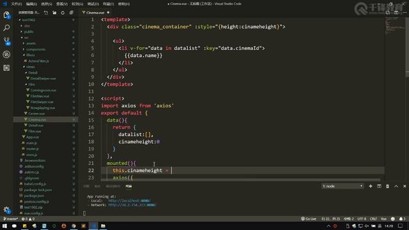409x230 pixels.
Task: Open the View (查看) menu
Action: (x=62, y=4)
